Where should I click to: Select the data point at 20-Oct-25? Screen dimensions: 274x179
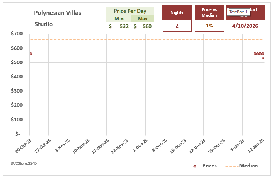31,54
